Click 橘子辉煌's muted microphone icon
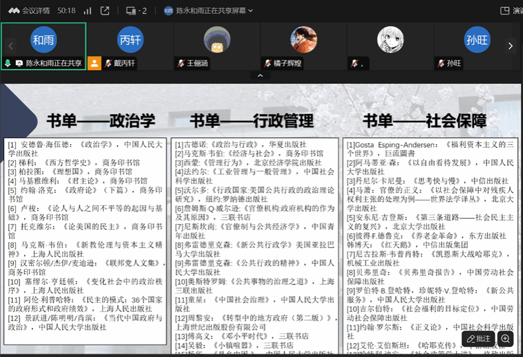Image resolution: width=523 pixels, height=357 pixels. (268, 63)
